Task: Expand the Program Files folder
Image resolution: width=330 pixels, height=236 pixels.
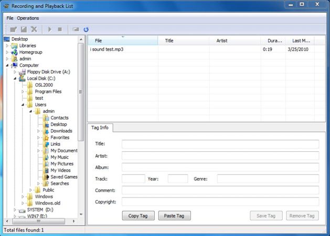Action: point(23,92)
